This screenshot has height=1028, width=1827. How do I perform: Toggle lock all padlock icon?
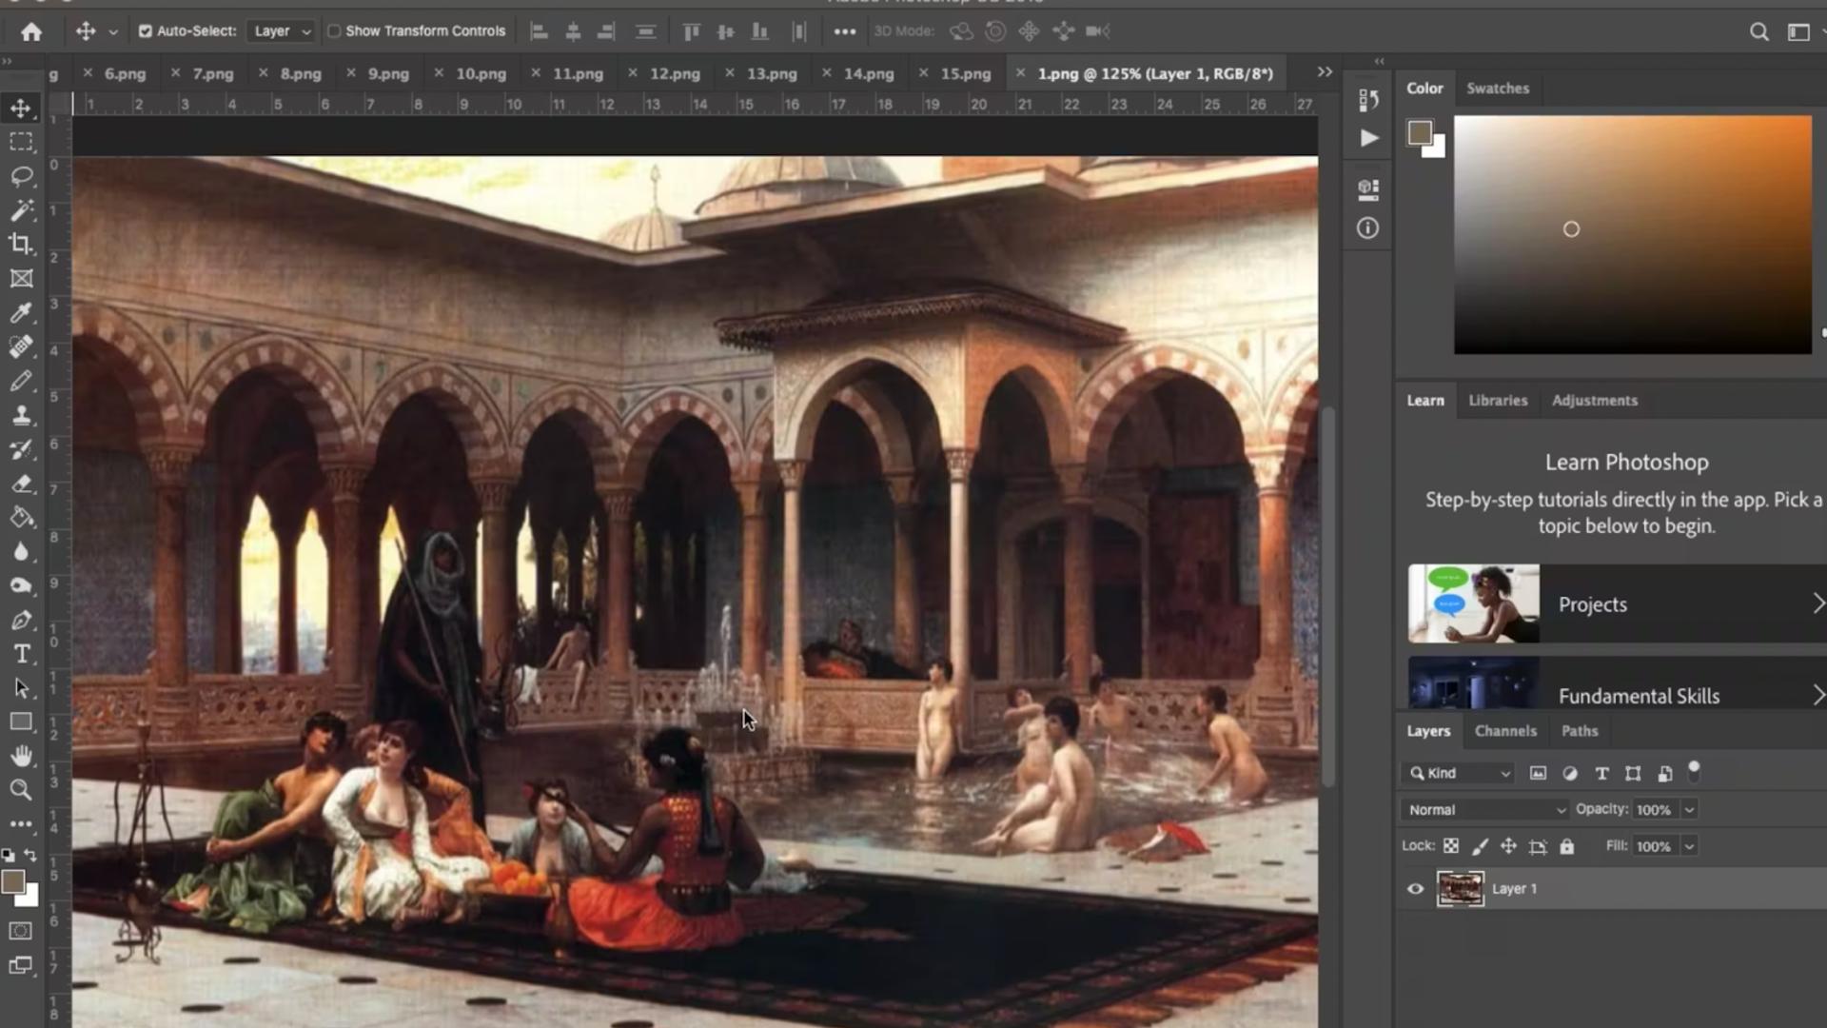[x=1567, y=846]
